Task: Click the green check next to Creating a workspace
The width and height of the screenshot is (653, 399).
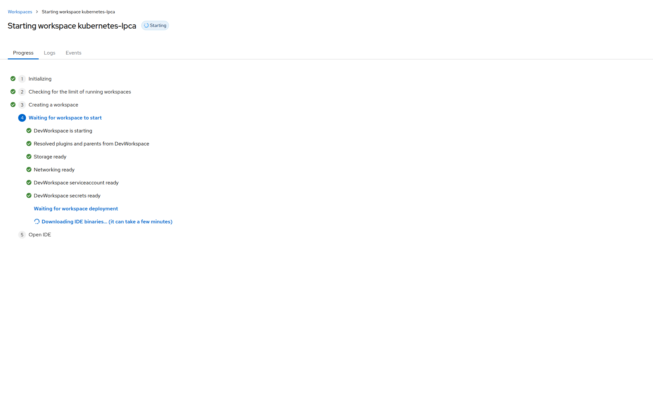Action: [13, 105]
